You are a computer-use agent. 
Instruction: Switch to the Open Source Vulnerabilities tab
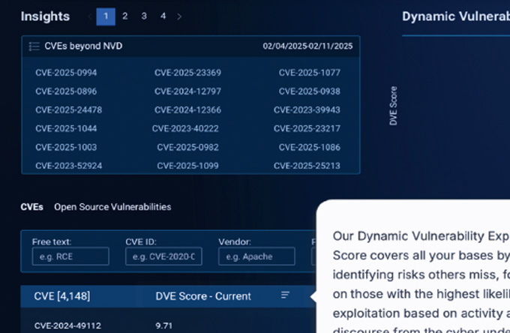click(112, 207)
